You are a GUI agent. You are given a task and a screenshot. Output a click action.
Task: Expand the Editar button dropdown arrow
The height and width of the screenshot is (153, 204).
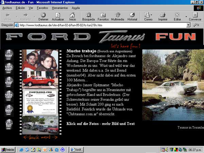click(186, 17)
